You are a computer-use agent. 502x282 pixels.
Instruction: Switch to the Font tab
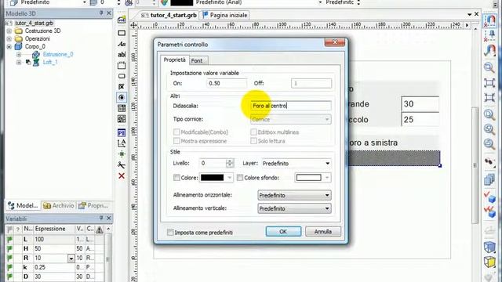(x=197, y=60)
